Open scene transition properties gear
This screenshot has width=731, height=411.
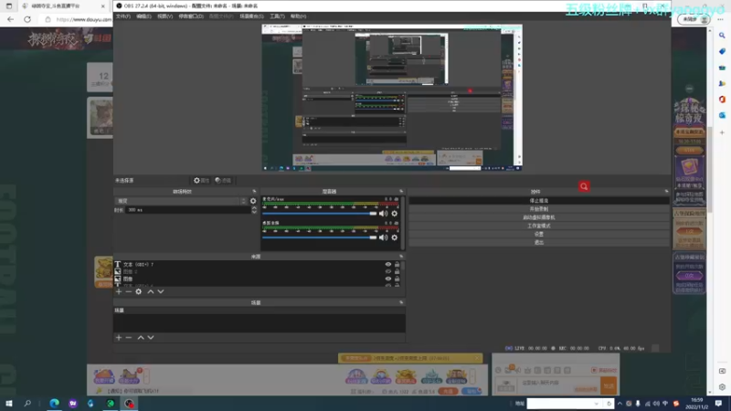(253, 201)
